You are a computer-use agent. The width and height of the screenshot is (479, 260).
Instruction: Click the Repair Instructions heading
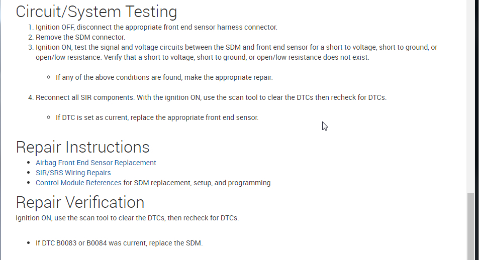(82, 147)
